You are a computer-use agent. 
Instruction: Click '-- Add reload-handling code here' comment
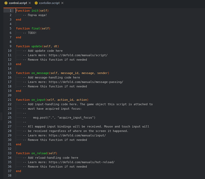coord(50,158)
